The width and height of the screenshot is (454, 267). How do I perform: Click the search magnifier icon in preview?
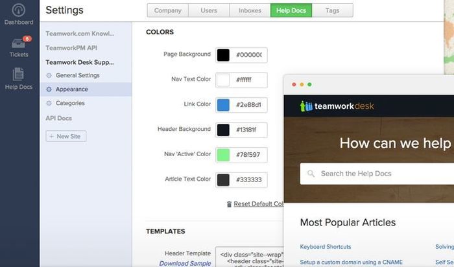tap(311, 174)
